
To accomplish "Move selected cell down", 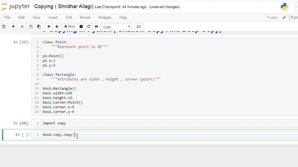I will [x=57, y=27].
